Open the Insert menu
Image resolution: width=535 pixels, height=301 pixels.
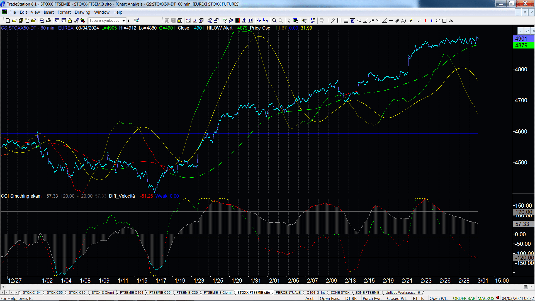click(x=48, y=12)
